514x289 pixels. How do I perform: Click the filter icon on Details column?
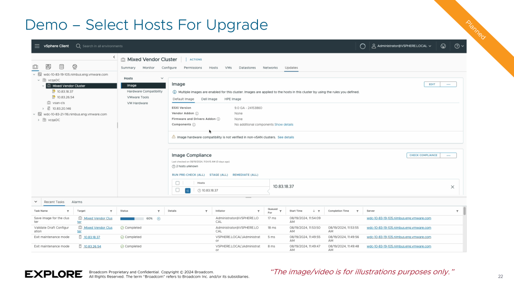pos(206,211)
